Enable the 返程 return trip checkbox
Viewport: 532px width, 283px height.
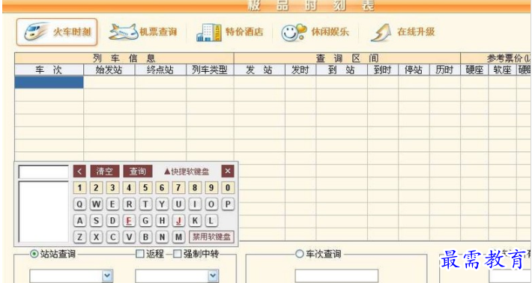(x=140, y=254)
